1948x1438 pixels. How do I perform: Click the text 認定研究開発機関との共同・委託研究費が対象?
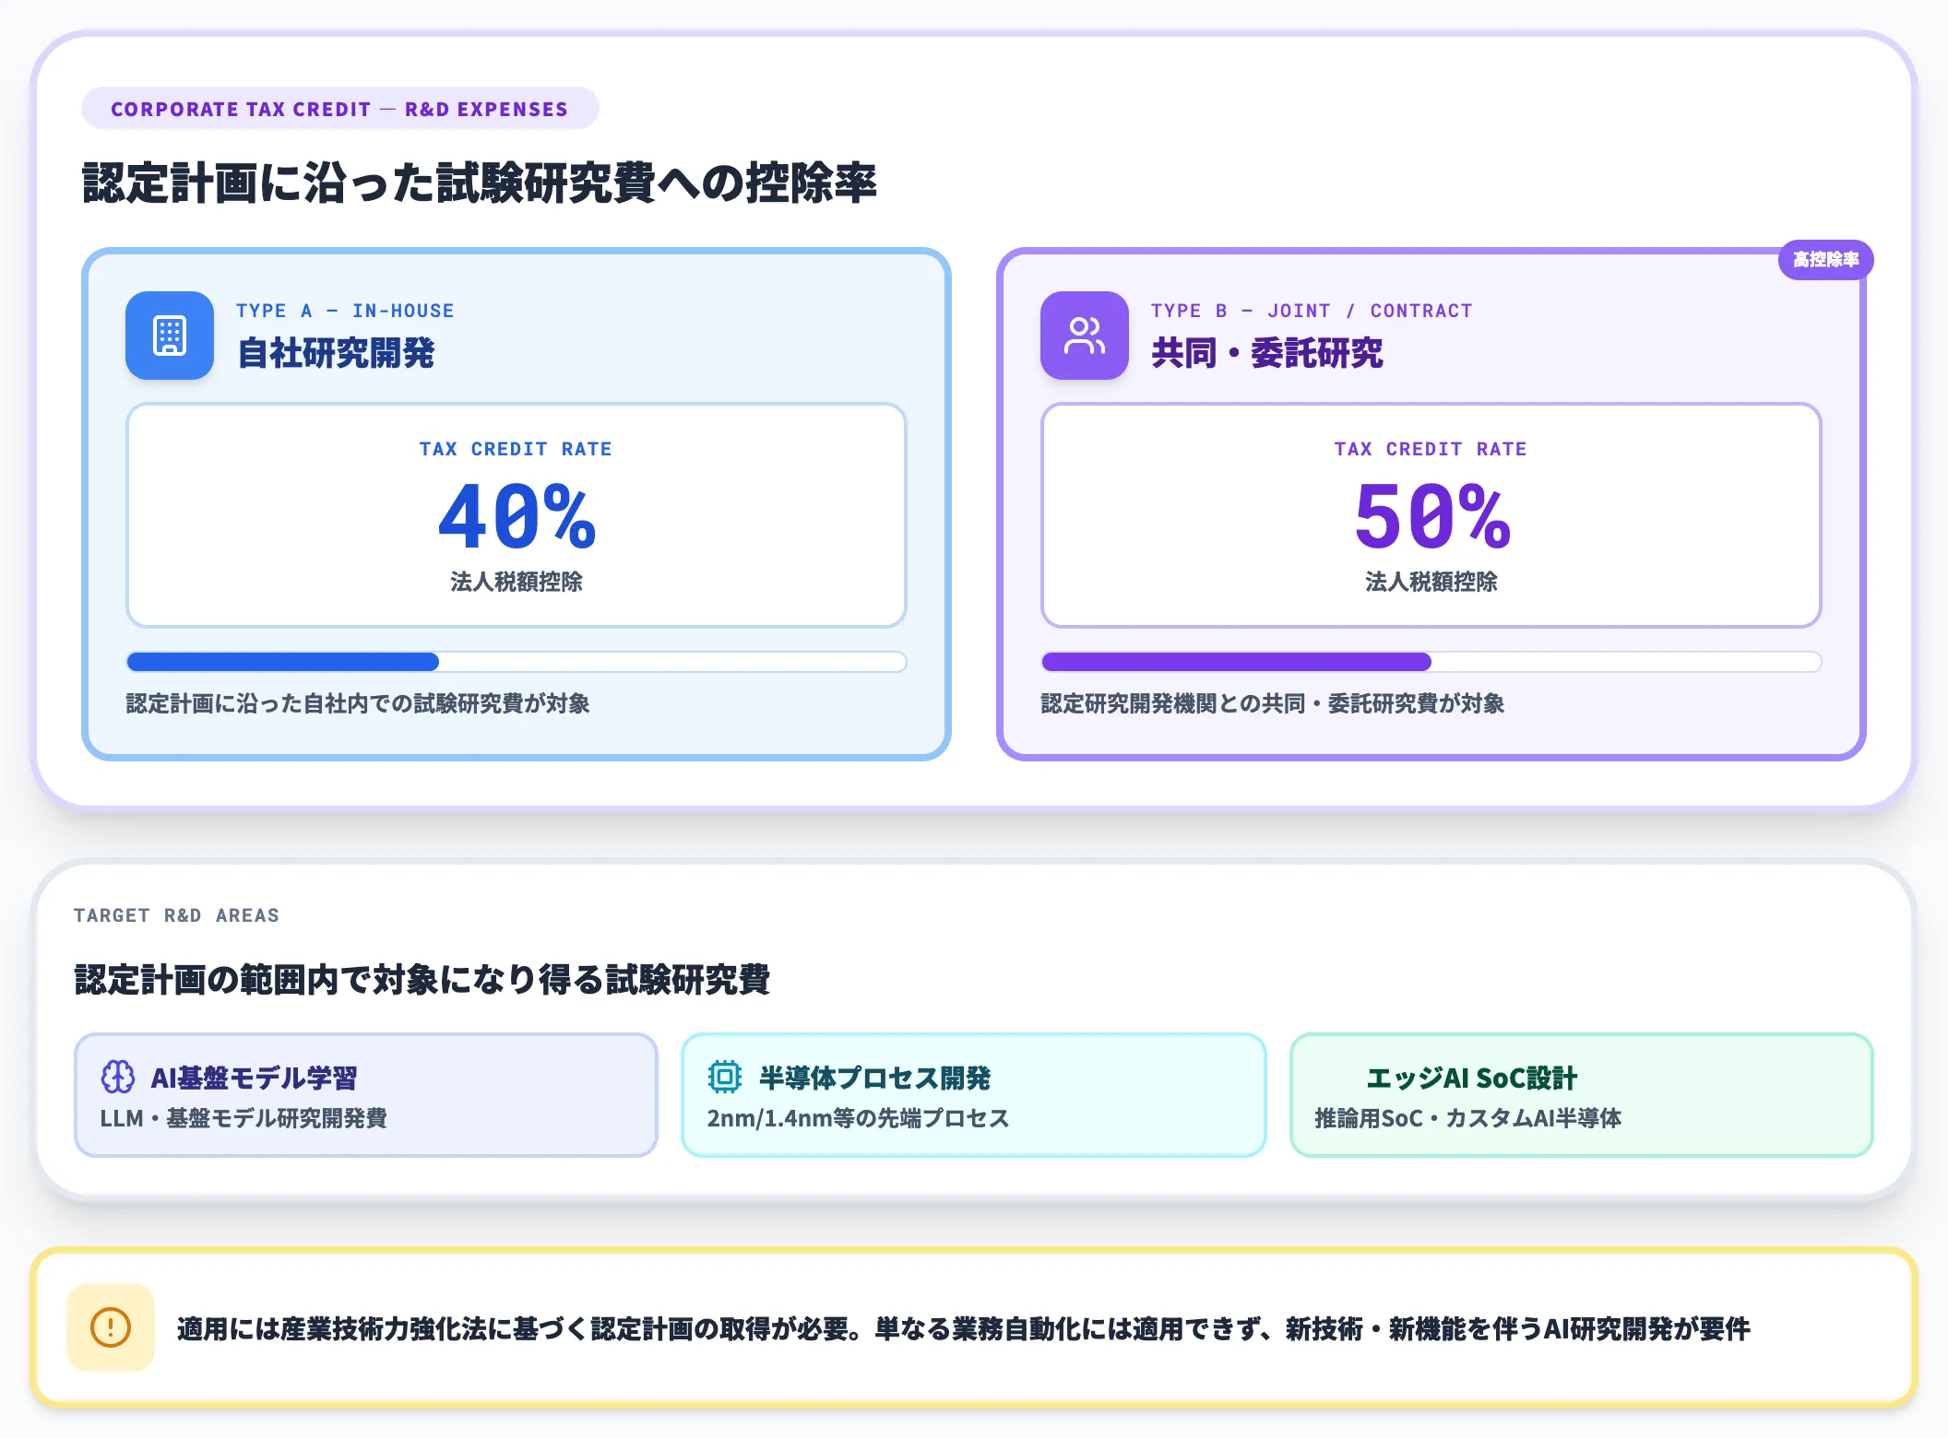click(x=1272, y=703)
